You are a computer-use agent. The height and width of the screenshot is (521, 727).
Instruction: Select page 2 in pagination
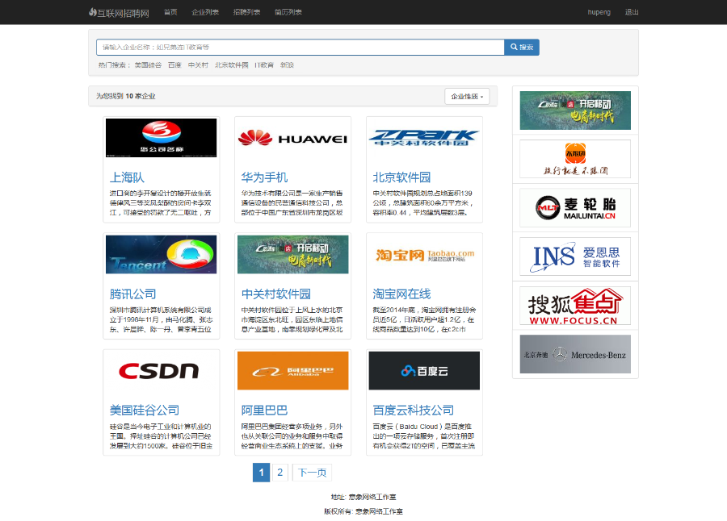(279, 472)
